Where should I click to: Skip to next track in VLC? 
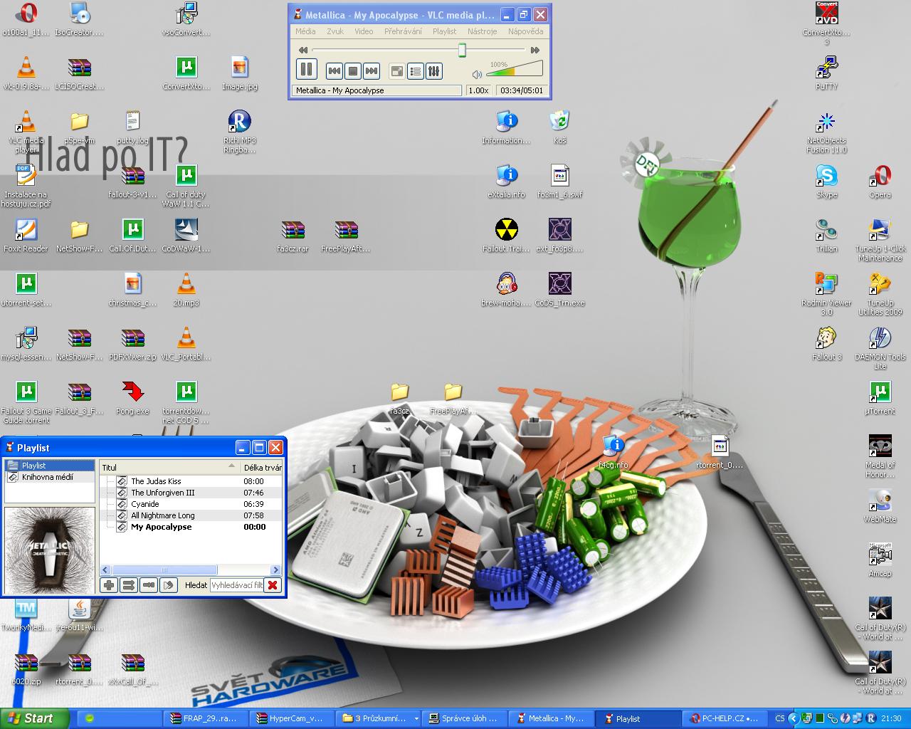tap(372, 70)
